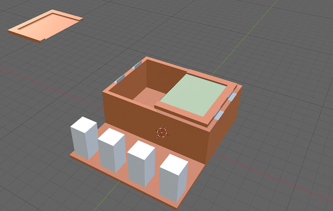The height and width of the screenshot is (211, 333).
Task: Select the third white block from the left
Action: click(x=141, y=164)
